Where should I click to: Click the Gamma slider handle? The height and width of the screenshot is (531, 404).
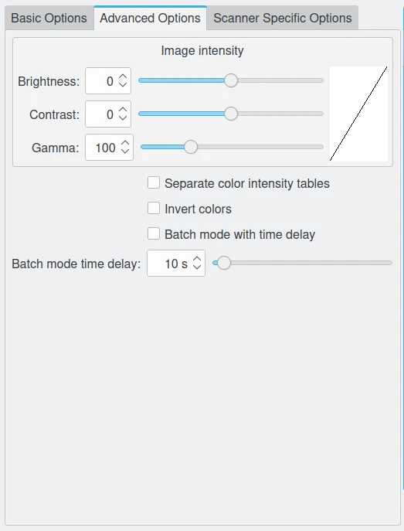(x=191, y=147)
